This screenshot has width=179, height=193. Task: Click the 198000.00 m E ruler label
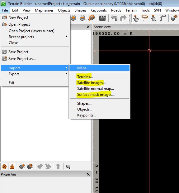[112, 33]
